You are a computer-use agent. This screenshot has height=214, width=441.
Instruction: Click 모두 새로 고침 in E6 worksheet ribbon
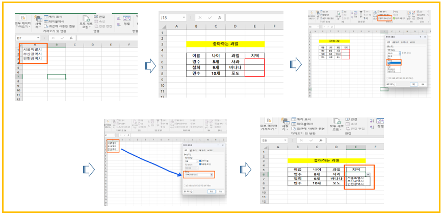tap(337, 125)
